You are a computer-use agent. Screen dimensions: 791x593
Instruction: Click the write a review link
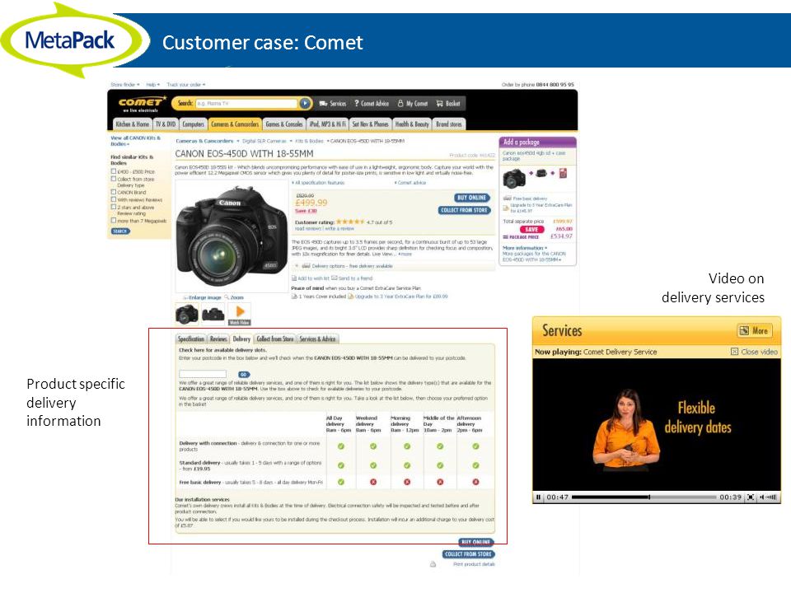point(339,228)
